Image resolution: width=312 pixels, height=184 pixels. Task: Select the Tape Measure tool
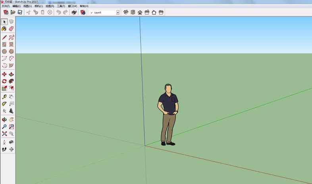(4, 97)
